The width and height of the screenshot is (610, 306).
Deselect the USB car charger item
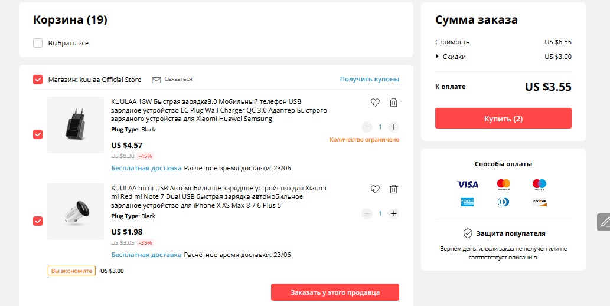click(38, 221)
